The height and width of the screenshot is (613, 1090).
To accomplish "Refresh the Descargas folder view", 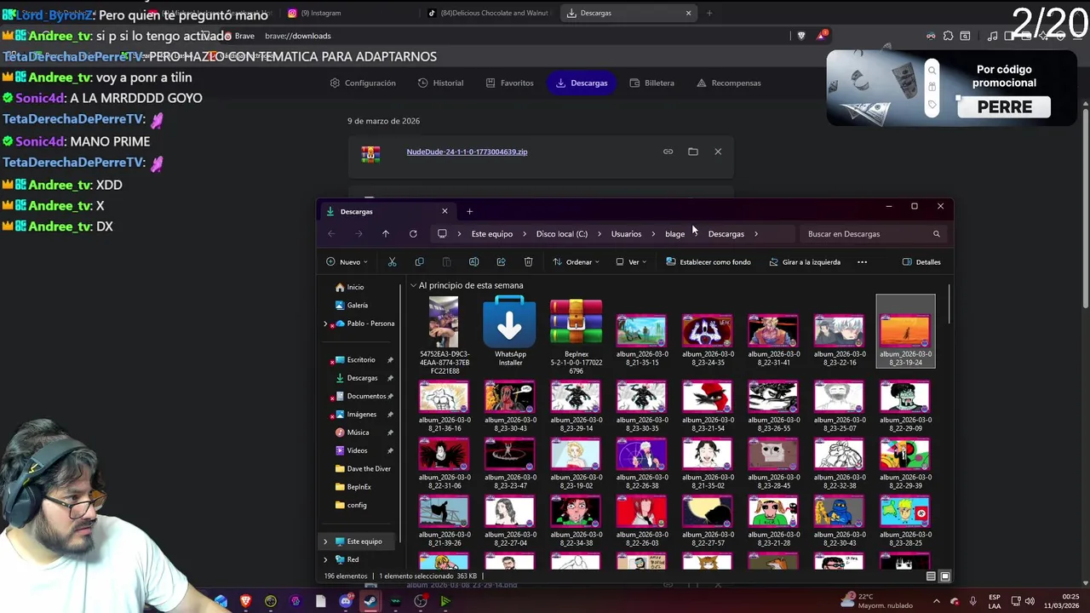I will pos(413,234).
